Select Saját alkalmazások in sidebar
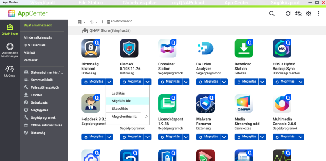The width and height of the screenshot is (326, 161). [38, 25]
